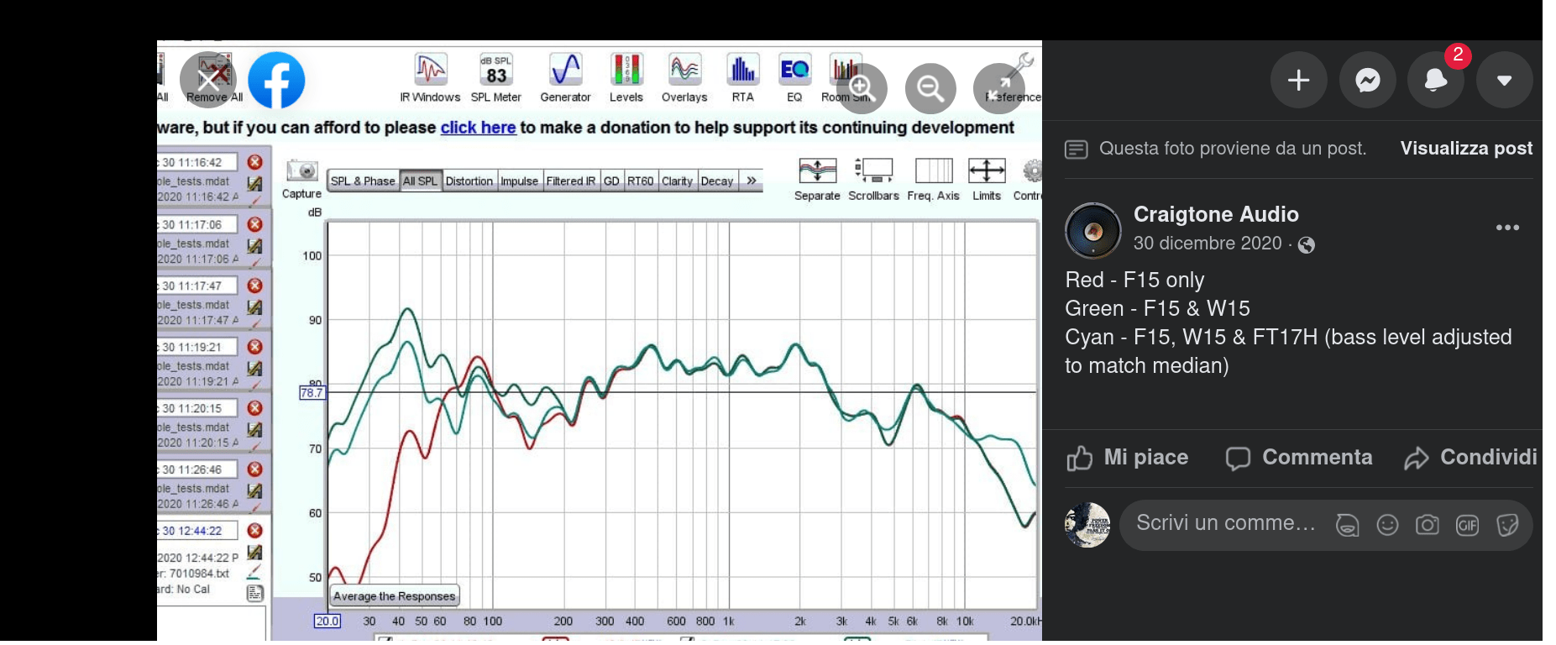
Task: Switch to the SPL & Phase tab
Action: click(x=363, y=181)
